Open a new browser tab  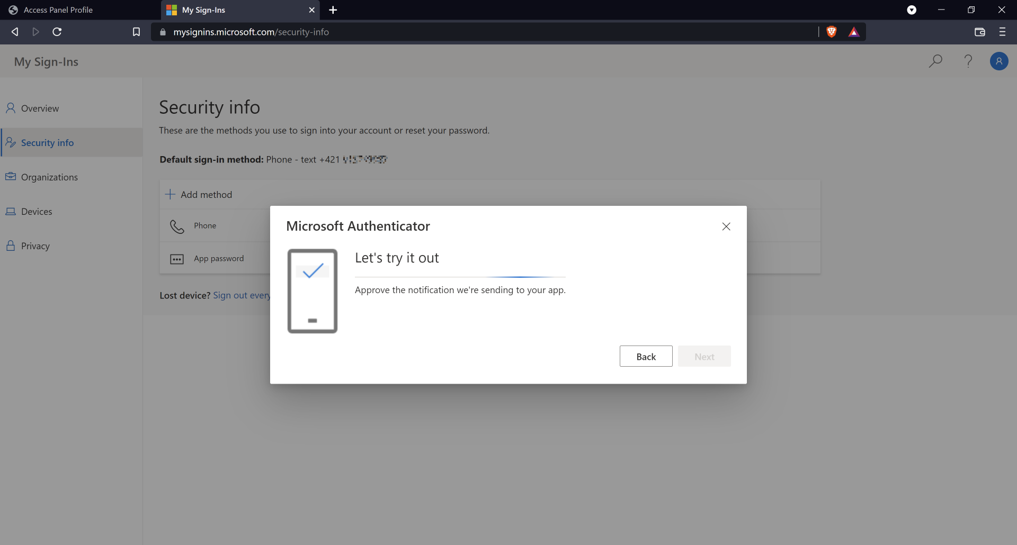click(x=333, y=10)
